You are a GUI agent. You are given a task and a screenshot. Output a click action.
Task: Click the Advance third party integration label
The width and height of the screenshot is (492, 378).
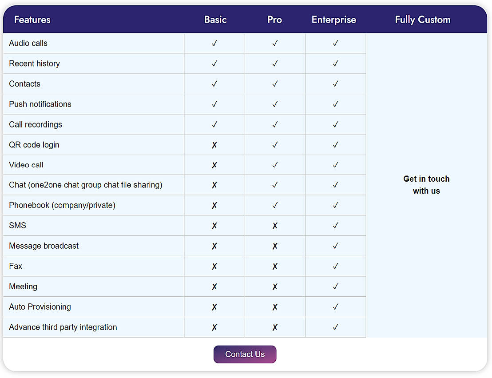pyautogui.click(x=63, y=327)
